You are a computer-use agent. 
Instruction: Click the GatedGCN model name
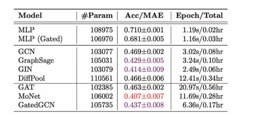pos(36,105)
